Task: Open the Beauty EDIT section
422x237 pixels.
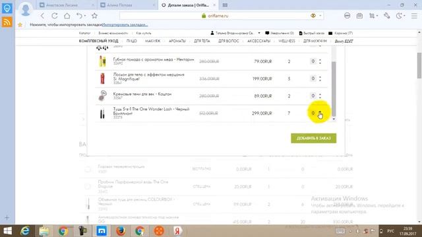Action: coord(344,41)
